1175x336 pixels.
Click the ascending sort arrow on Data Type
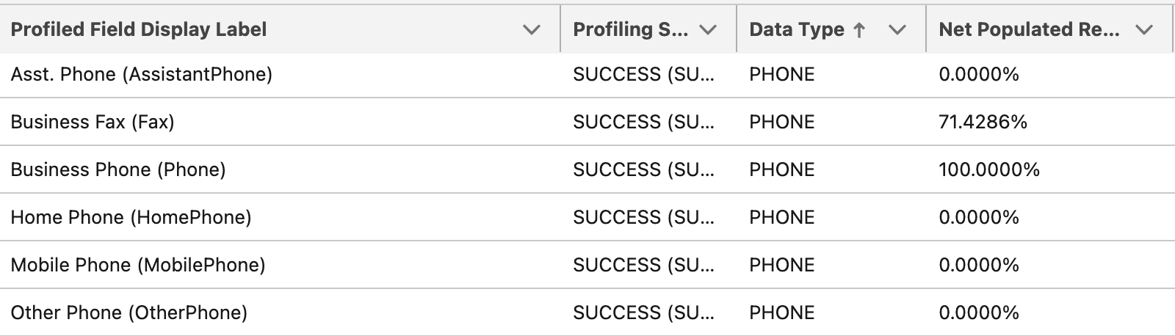(x=859, y=30)
